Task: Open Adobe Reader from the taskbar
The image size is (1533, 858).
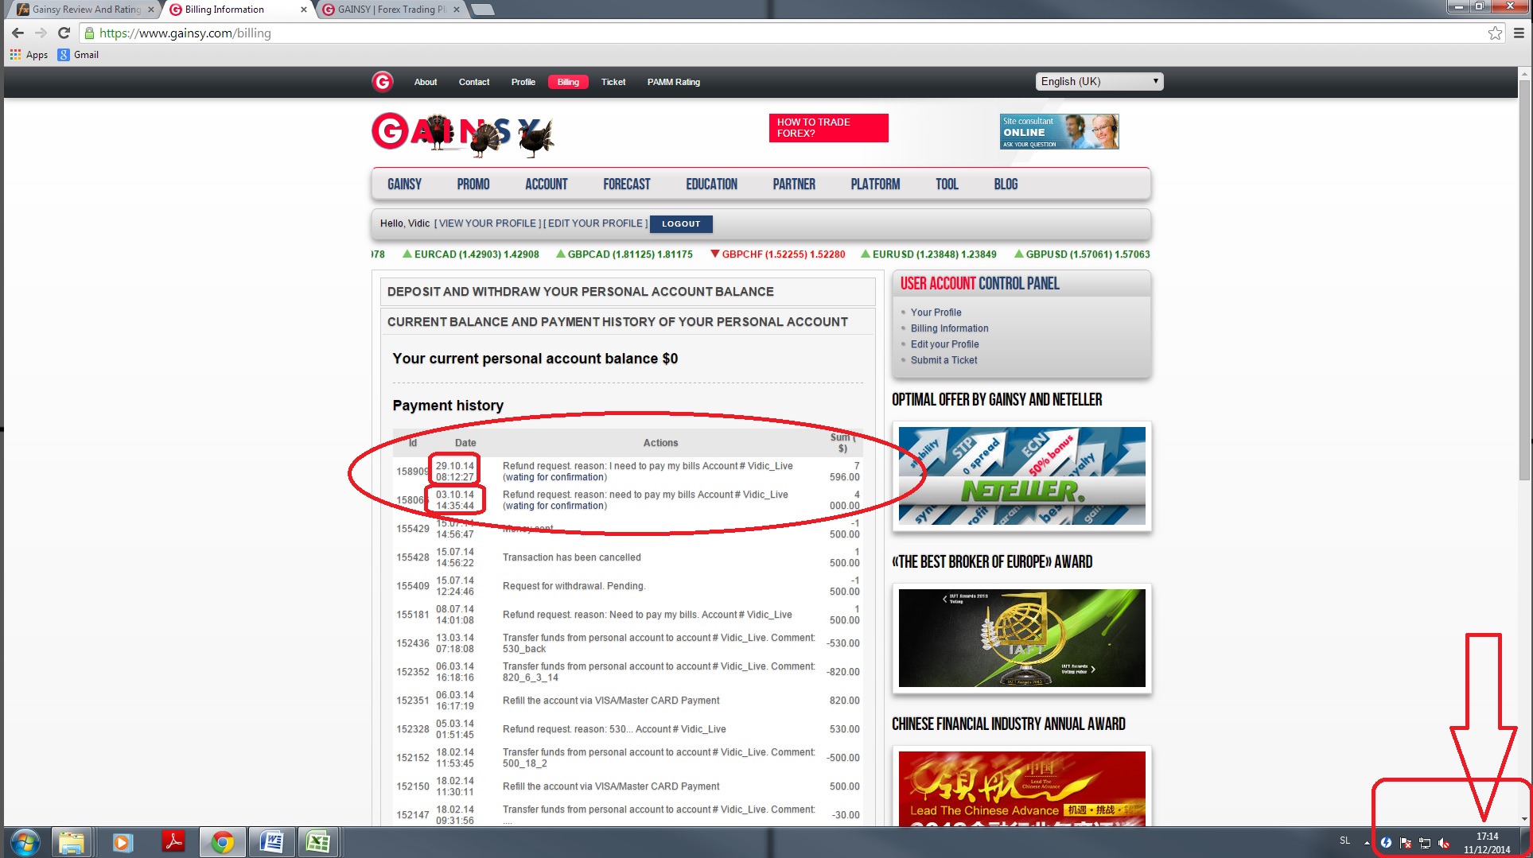Action: pos(173,842)
